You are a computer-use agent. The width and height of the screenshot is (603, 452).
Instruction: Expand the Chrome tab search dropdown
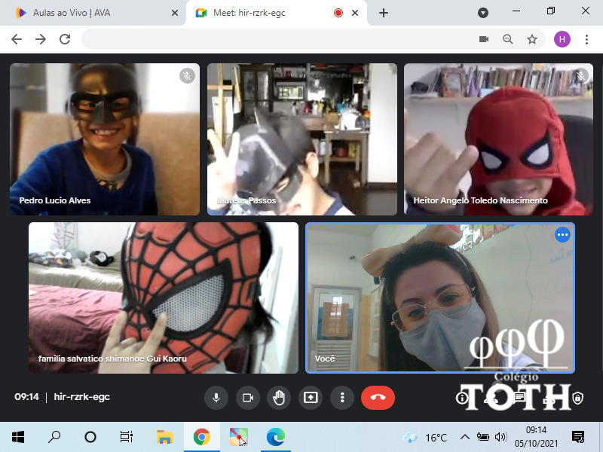pos(483,13)
